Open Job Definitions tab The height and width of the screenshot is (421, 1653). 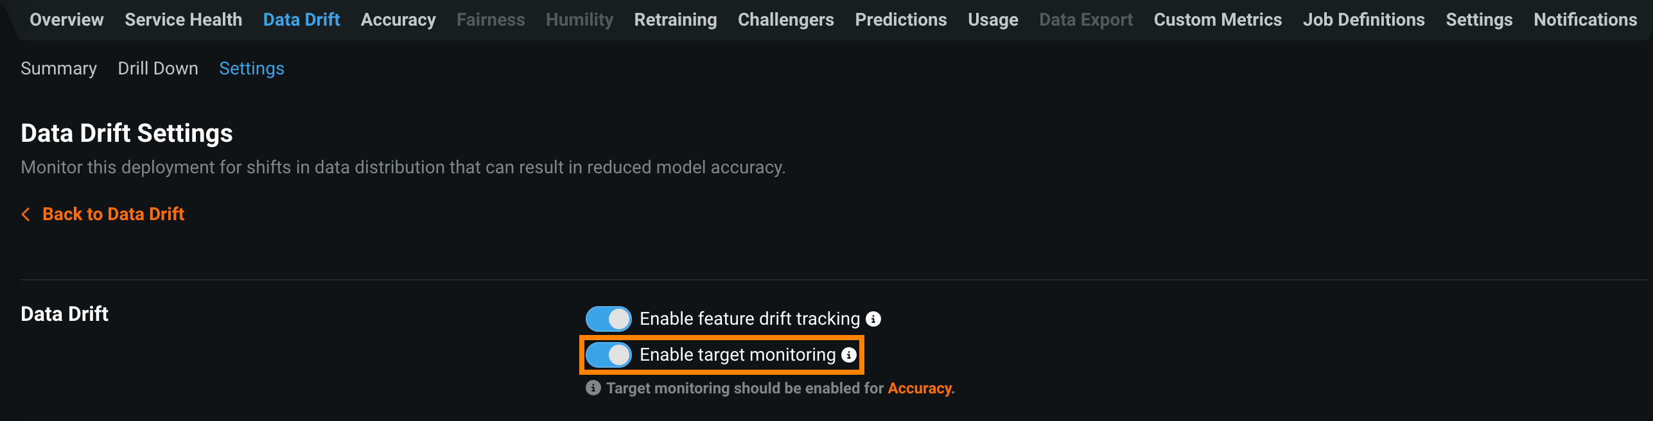point(1364,20)
